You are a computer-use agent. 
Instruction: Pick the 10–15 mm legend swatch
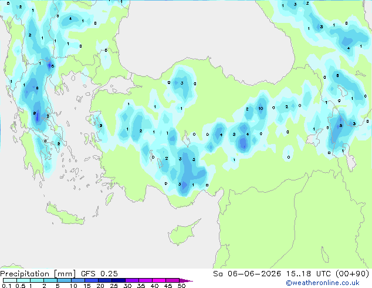point(78,280)
